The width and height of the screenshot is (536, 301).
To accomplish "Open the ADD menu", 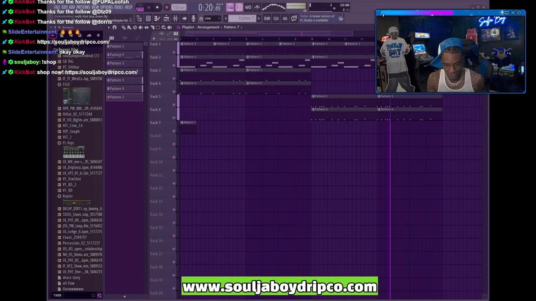I will coord(72,7).
